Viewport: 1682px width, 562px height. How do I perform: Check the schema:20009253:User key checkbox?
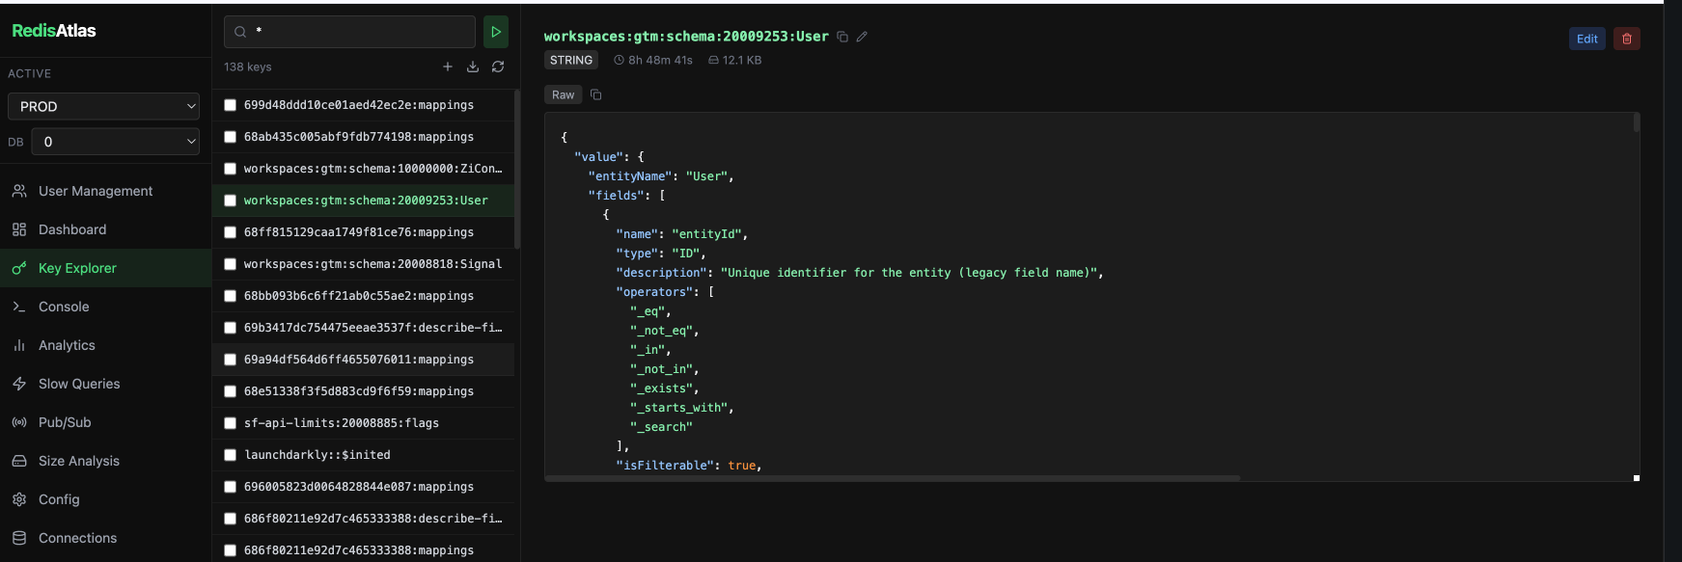(231, 201)
